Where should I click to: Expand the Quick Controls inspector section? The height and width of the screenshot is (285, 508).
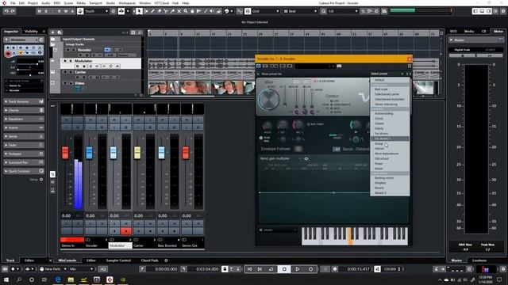pyautogui.click(x=23, y=171)
